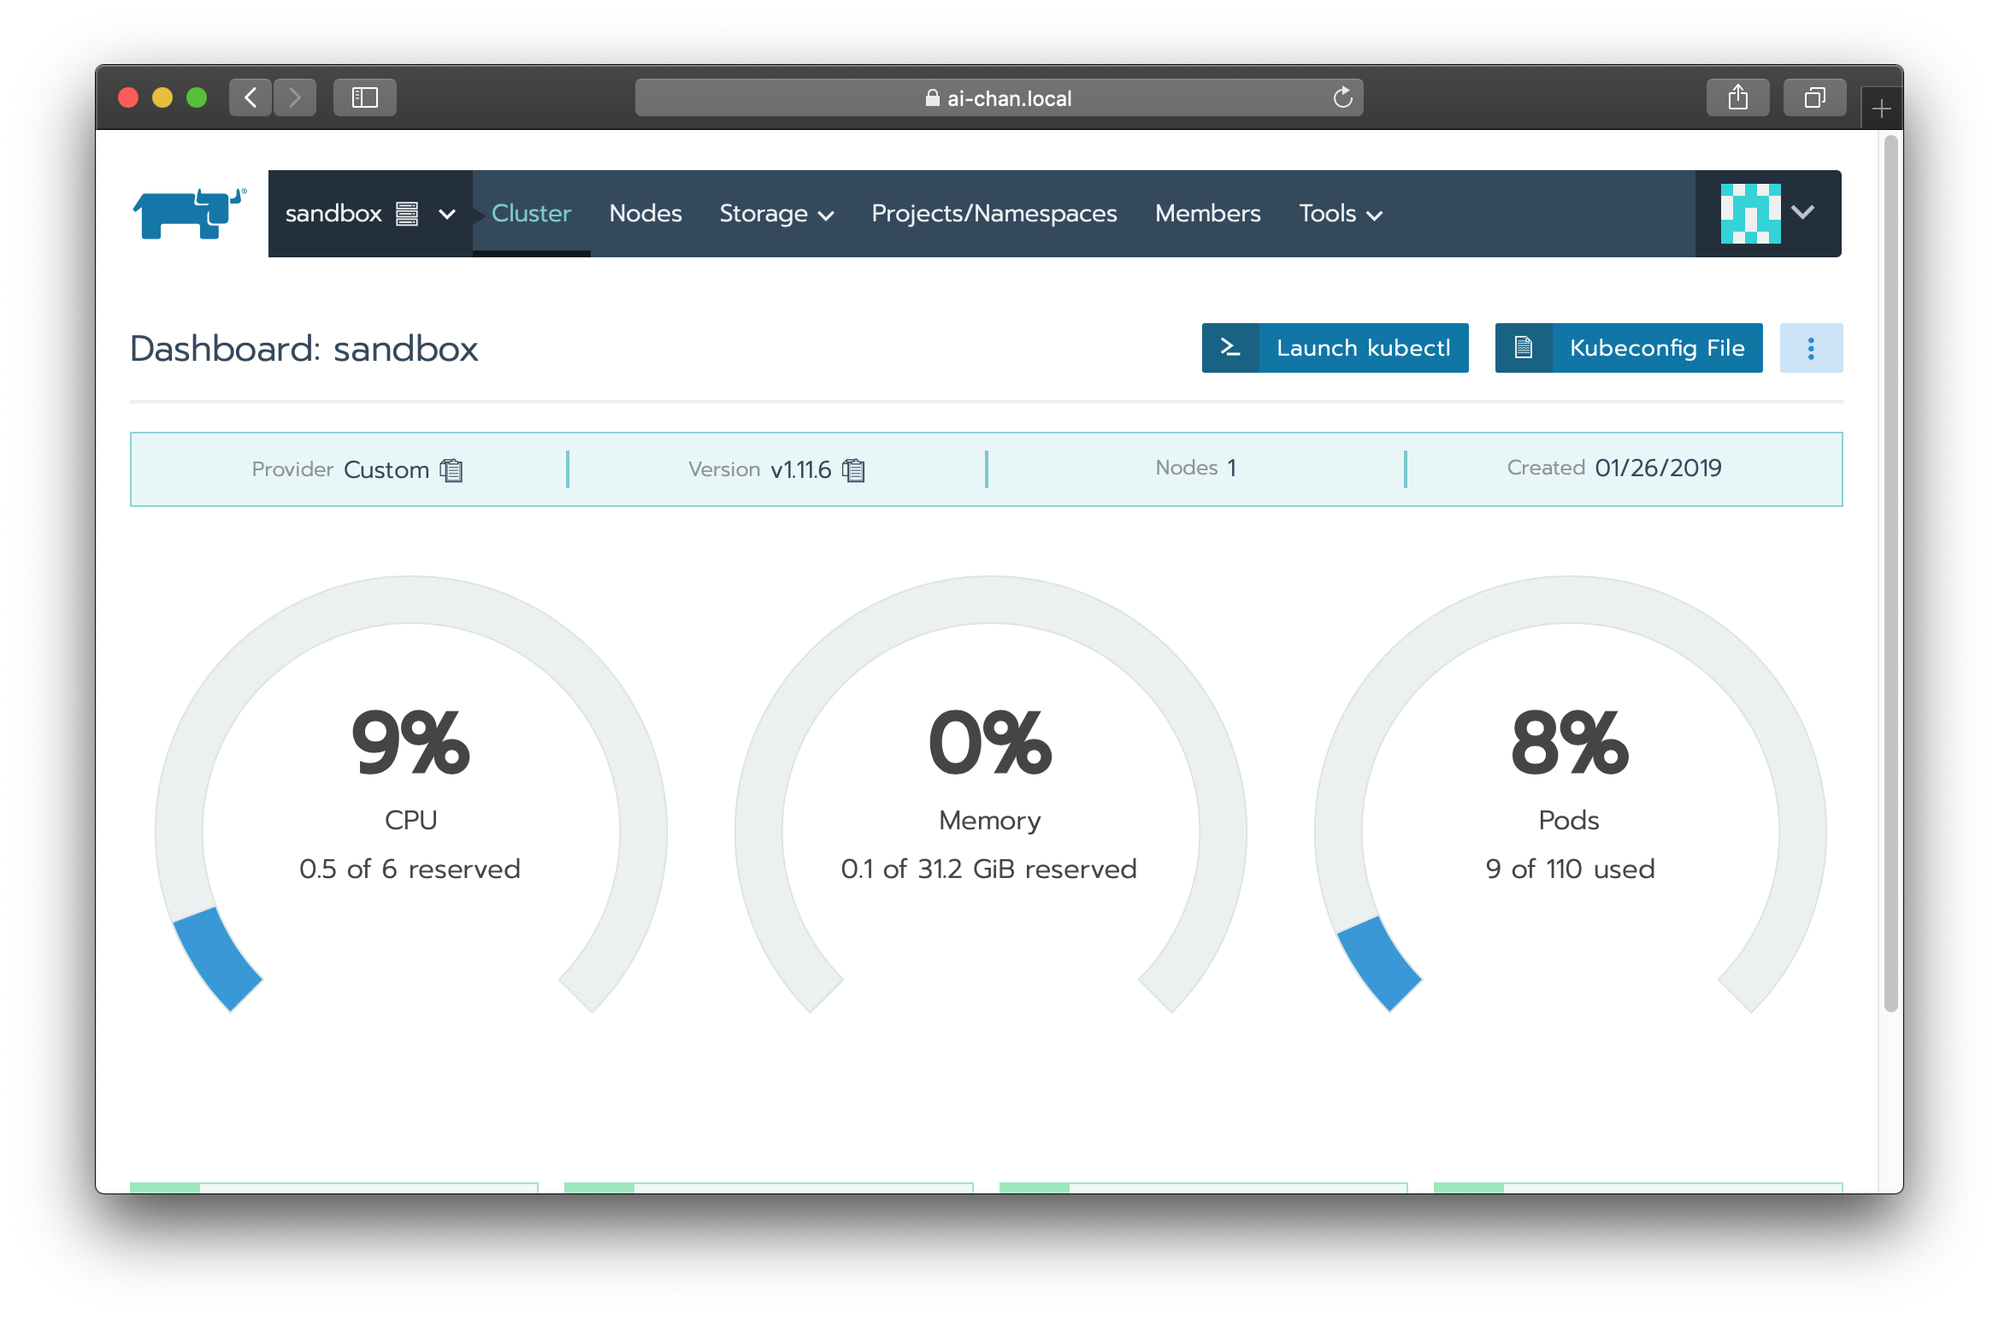This screenshot has height=1320, width=1999.
Task: Reload the page with refresh icon
Action: point(1342,97)
